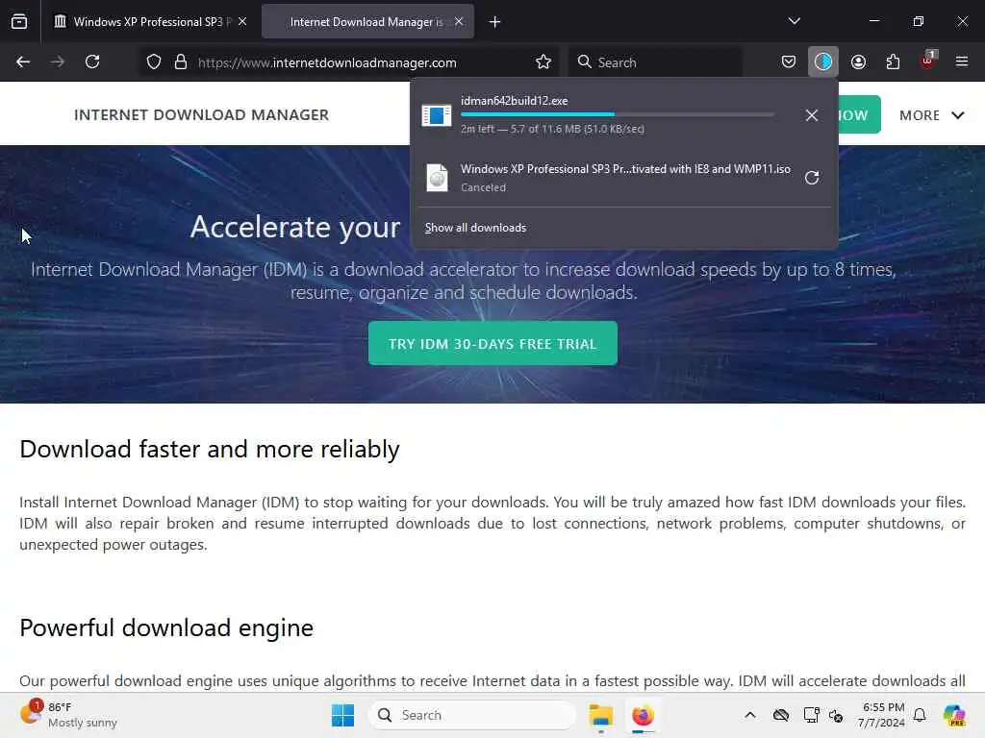Image resolution: width=985 pixels, height=738 pixels.
Task: Open tracking protection shield icon
Action: (x=154, y=62)
